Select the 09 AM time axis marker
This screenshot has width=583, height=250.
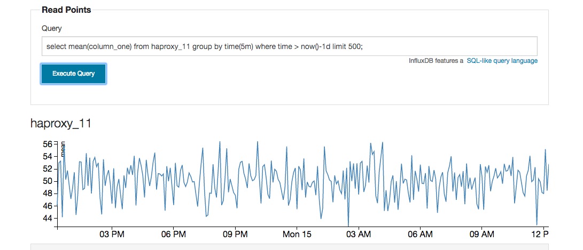click(x=481, y=235)
